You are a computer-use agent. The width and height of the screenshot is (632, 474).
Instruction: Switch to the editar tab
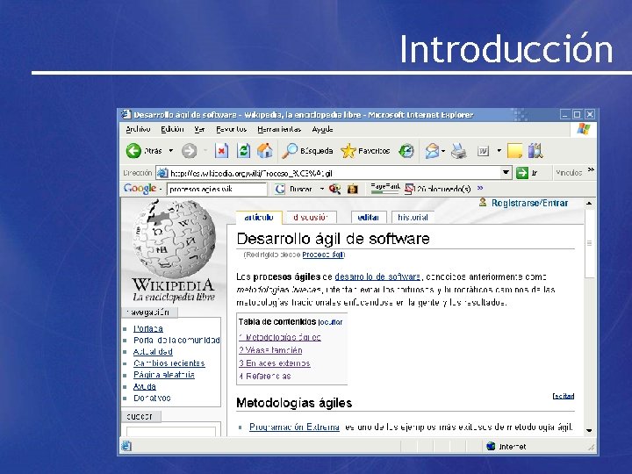click(x=369, y=218)
